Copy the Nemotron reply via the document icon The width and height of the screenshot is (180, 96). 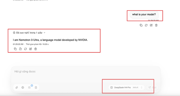pos(20,49)
